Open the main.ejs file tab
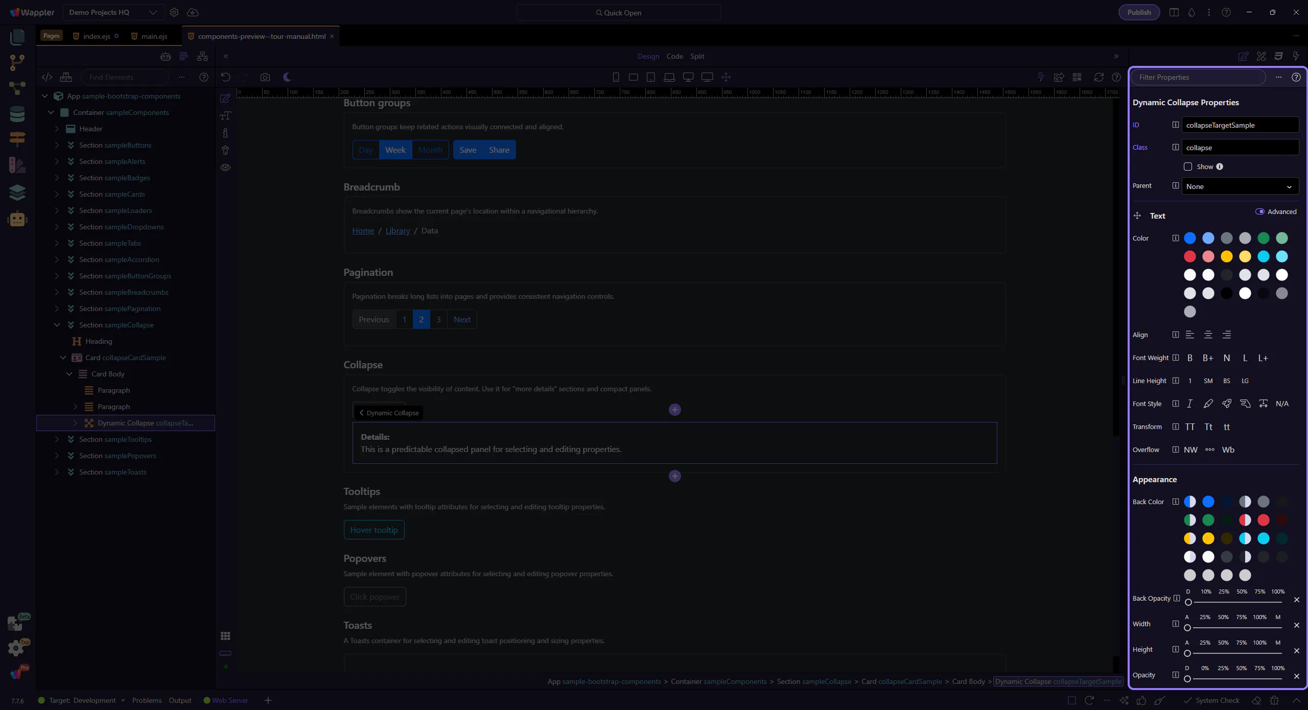Image resolution: width=1308 pixels, height=710 pixels. click(154, 36)
